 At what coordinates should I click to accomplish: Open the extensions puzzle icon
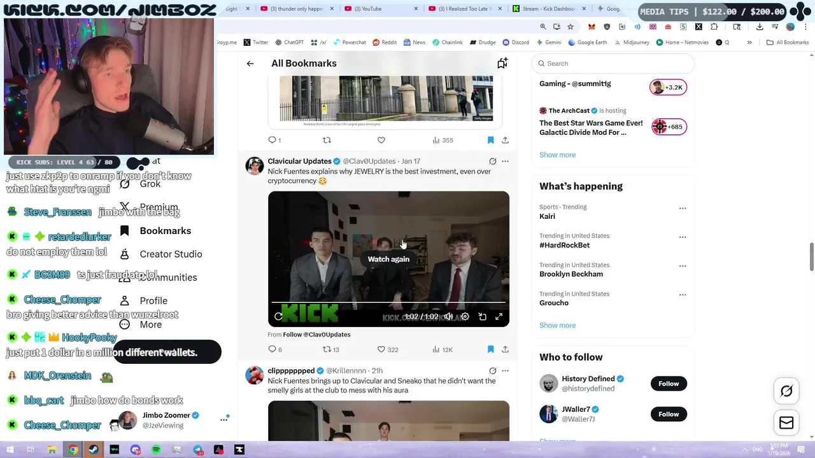(714, 27)
